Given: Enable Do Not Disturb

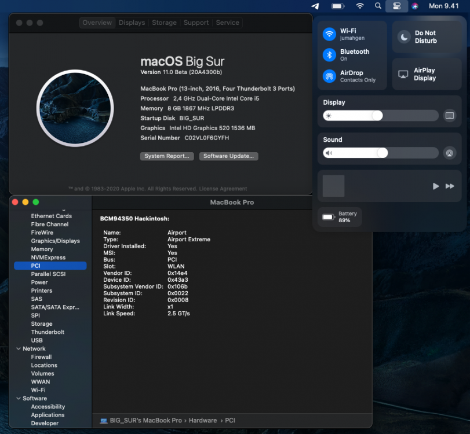Looking at the screenshot, I should coord(427,37).
